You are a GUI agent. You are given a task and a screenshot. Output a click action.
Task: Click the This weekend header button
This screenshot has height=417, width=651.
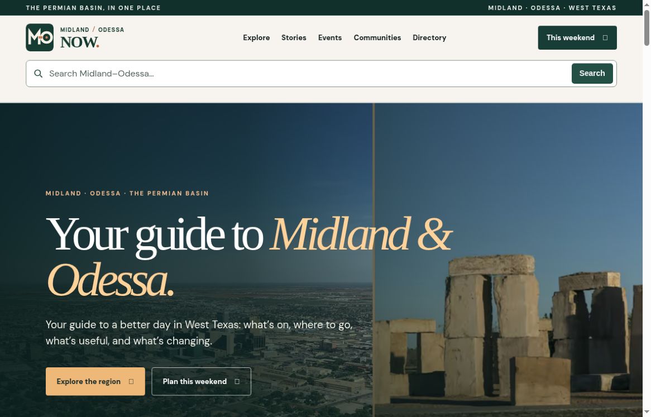[577, 38]
